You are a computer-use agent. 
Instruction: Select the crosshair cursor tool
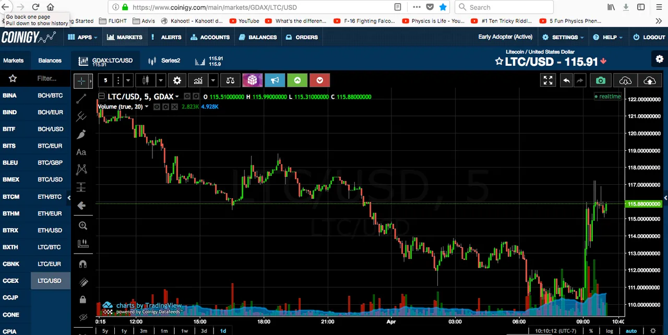81,81
